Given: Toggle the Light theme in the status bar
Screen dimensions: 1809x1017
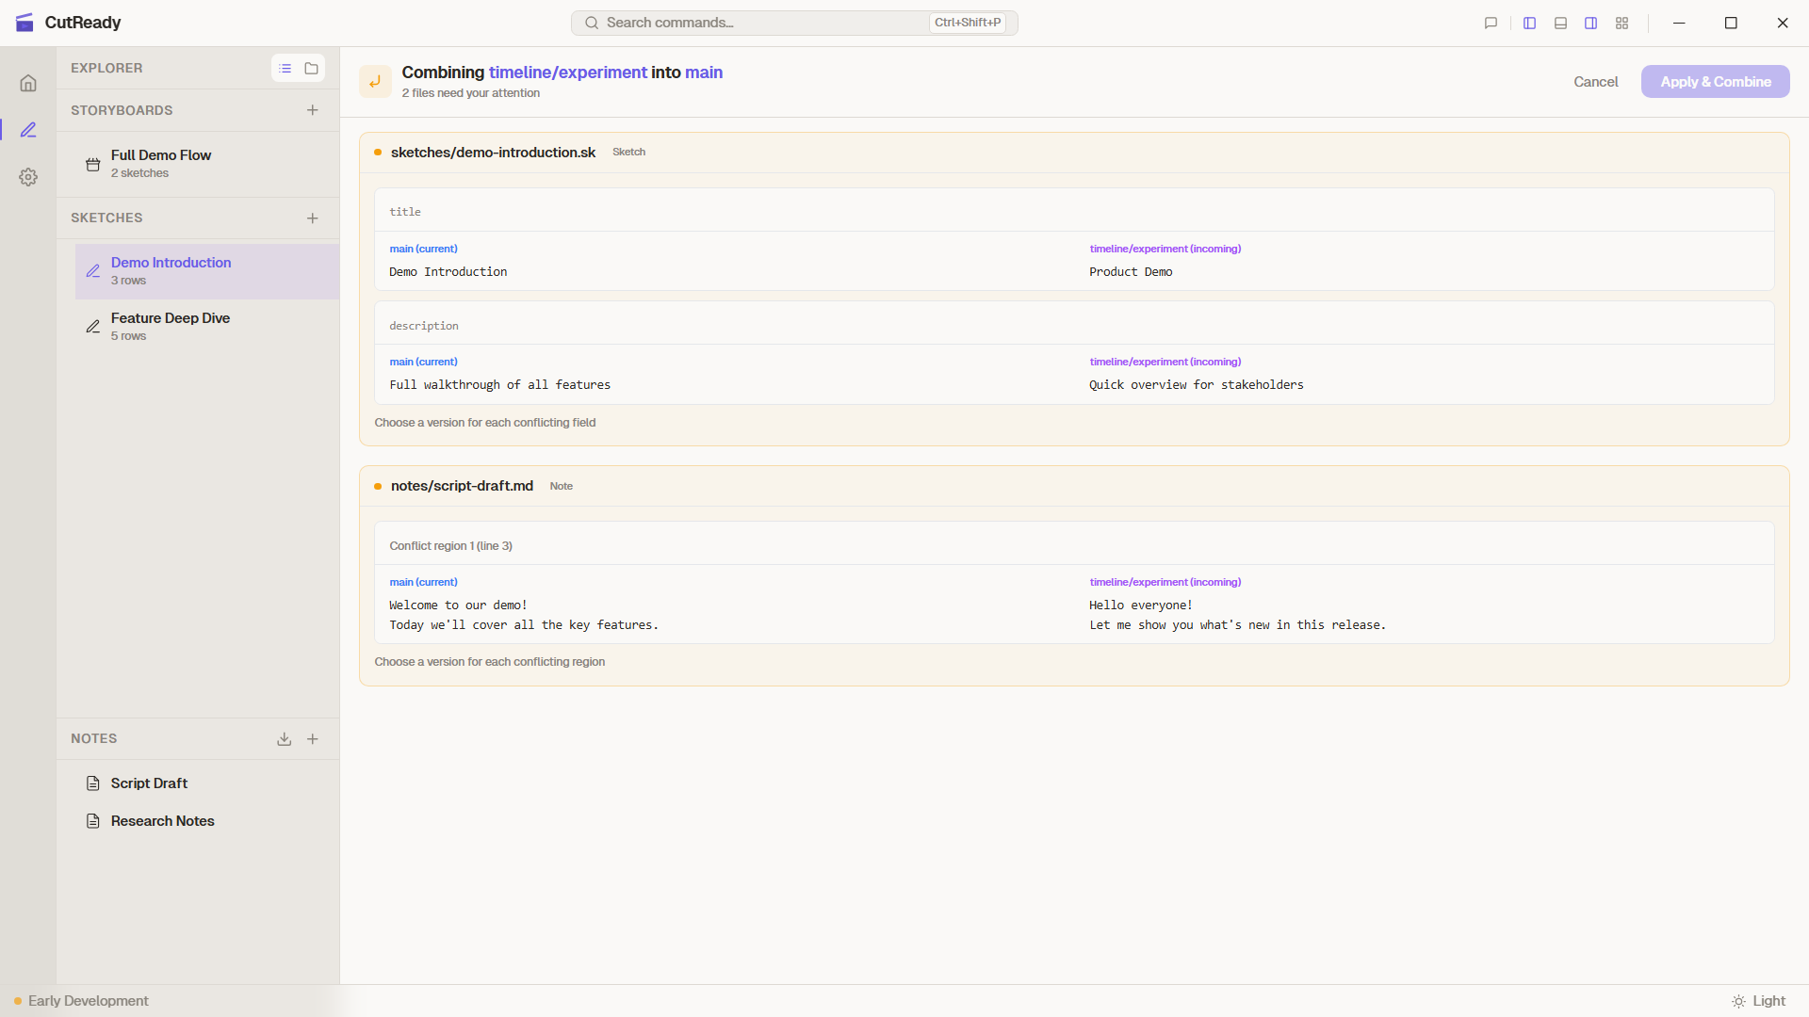Looking at the screenshot, I should (1758, 1001).
